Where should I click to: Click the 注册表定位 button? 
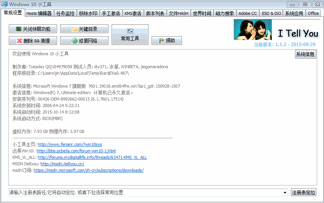303,192
